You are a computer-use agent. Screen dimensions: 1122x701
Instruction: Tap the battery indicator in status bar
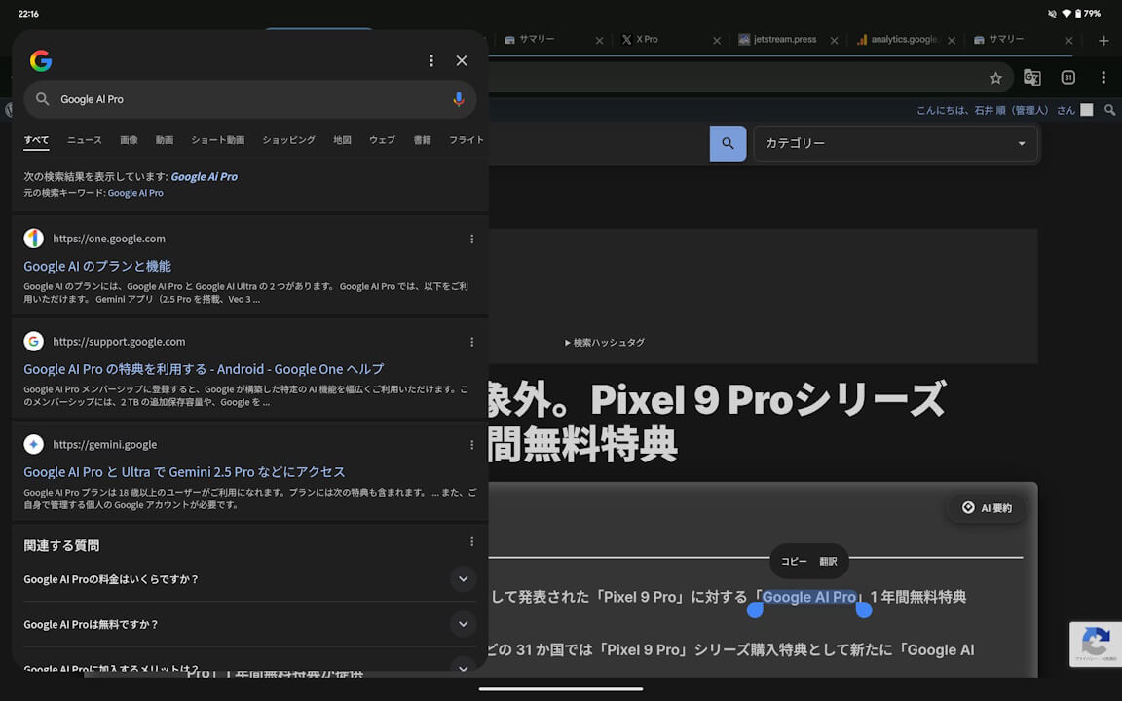coord(1087,14)
